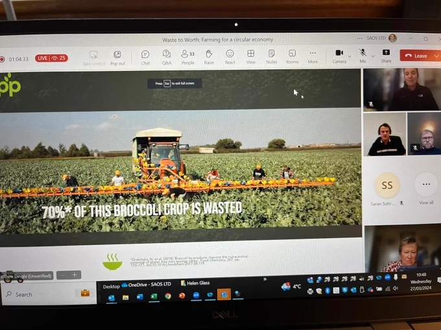Click the presenter name tag Matthew Dingle (Unverified)
Screen dimensions: 441x330
coord(27,276)
